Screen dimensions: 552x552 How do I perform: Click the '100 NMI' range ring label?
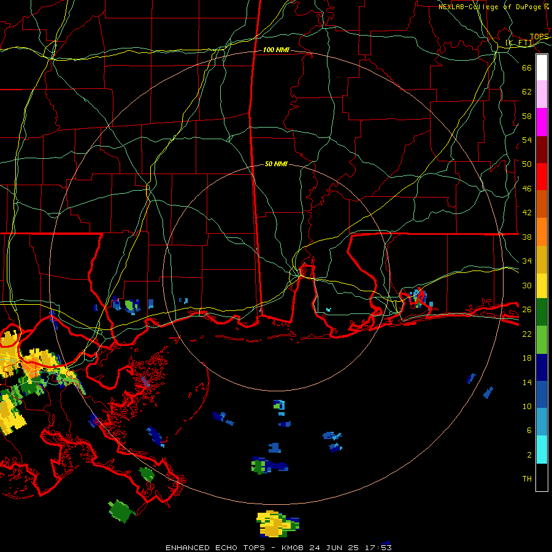[x=276, y=50]
